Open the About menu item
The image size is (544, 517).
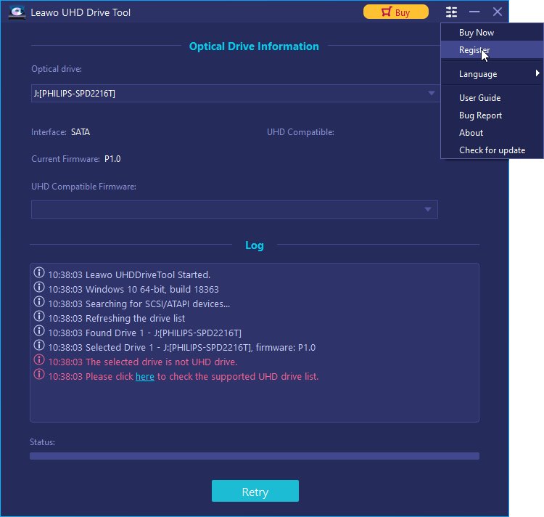click(471, 133)
